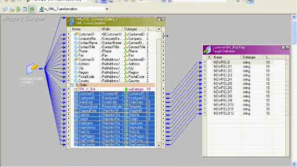This screenshot has height=167, width=297.
Task: Click the port icon of Address row
Action: tap(76, 64)
